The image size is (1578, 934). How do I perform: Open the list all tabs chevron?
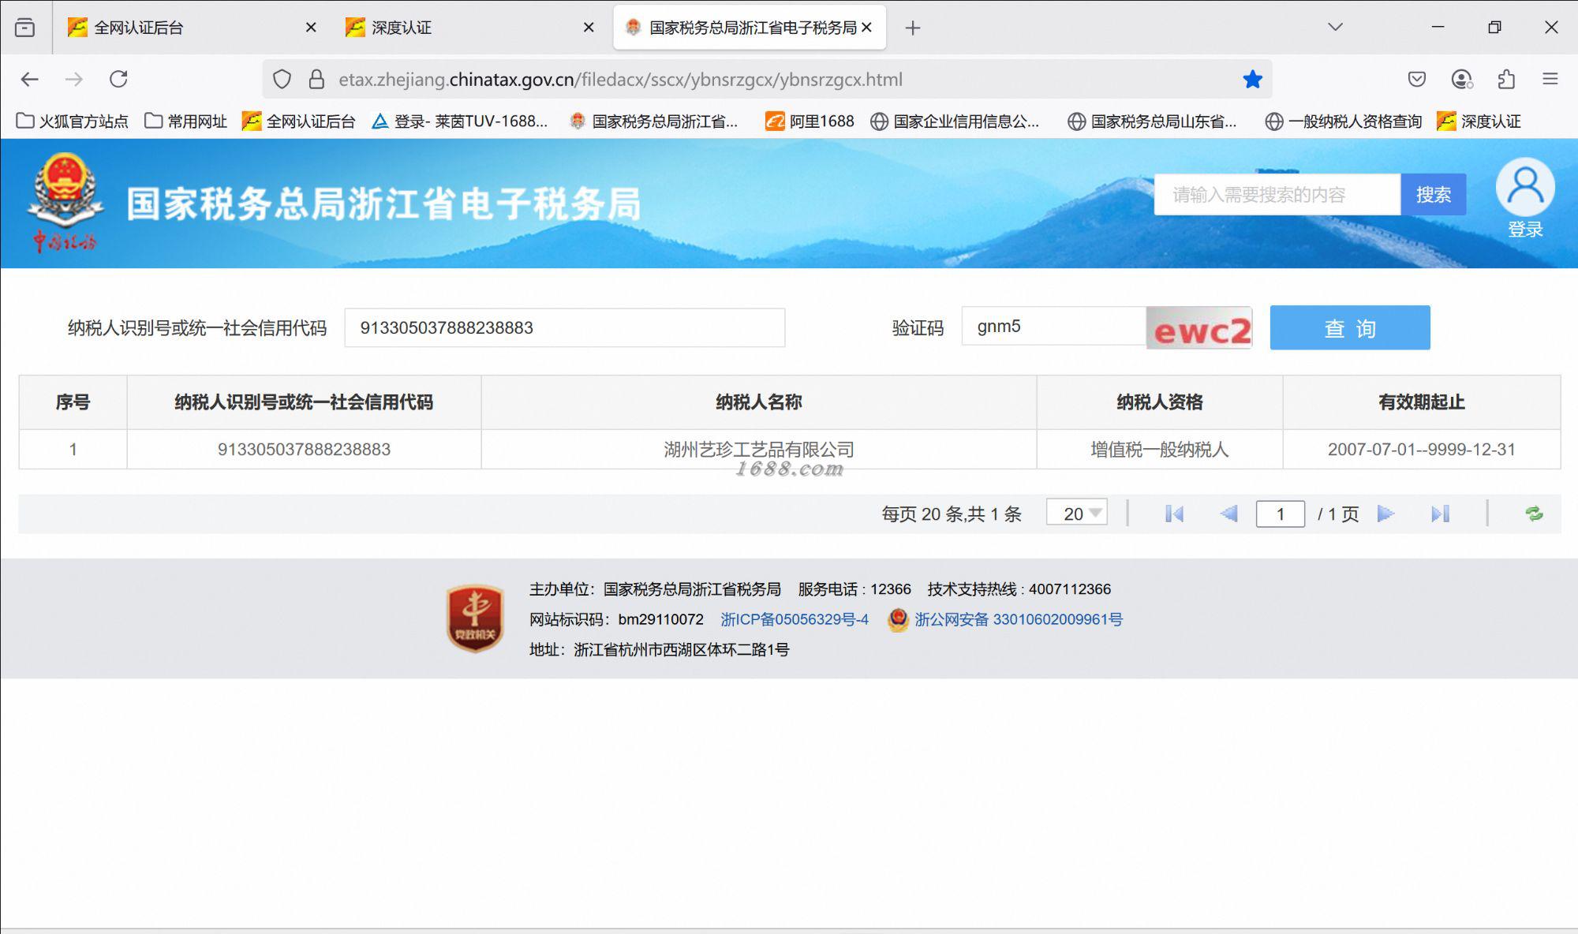coord(1335,27)
